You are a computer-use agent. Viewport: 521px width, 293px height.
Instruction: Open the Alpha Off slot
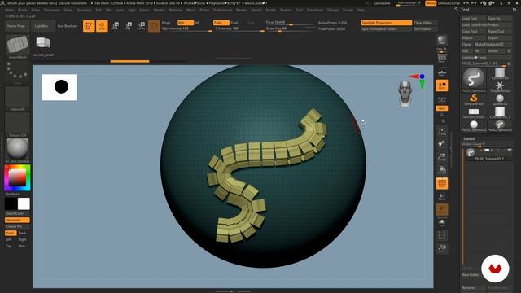click(x=17, y=99)
